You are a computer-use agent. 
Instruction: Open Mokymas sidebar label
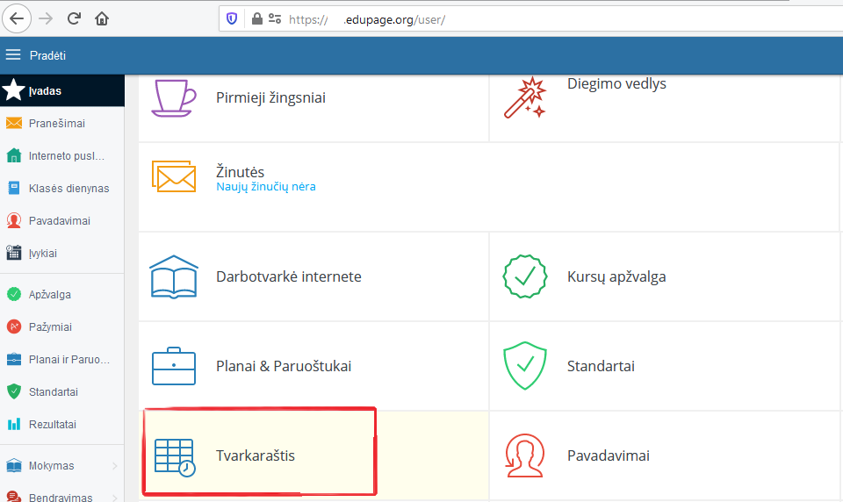pyautogui.click(x=51, y=466)
